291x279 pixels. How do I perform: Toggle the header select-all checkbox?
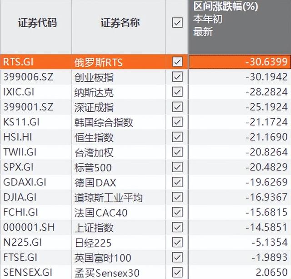(x=177, y=23)
